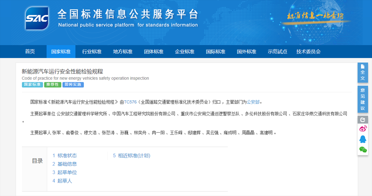Screen dimensions: 372x196
Task: Share to Weibo via its icon
Action: 363,129
